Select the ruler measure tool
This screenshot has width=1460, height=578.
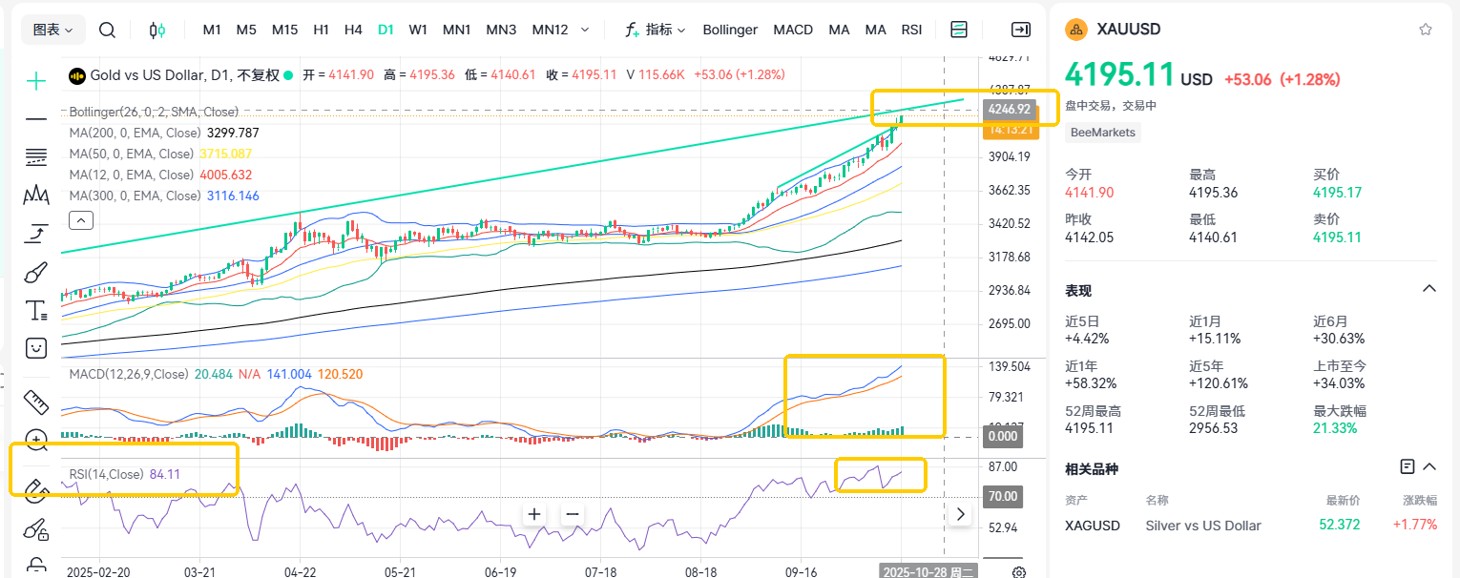click(36, 401)
